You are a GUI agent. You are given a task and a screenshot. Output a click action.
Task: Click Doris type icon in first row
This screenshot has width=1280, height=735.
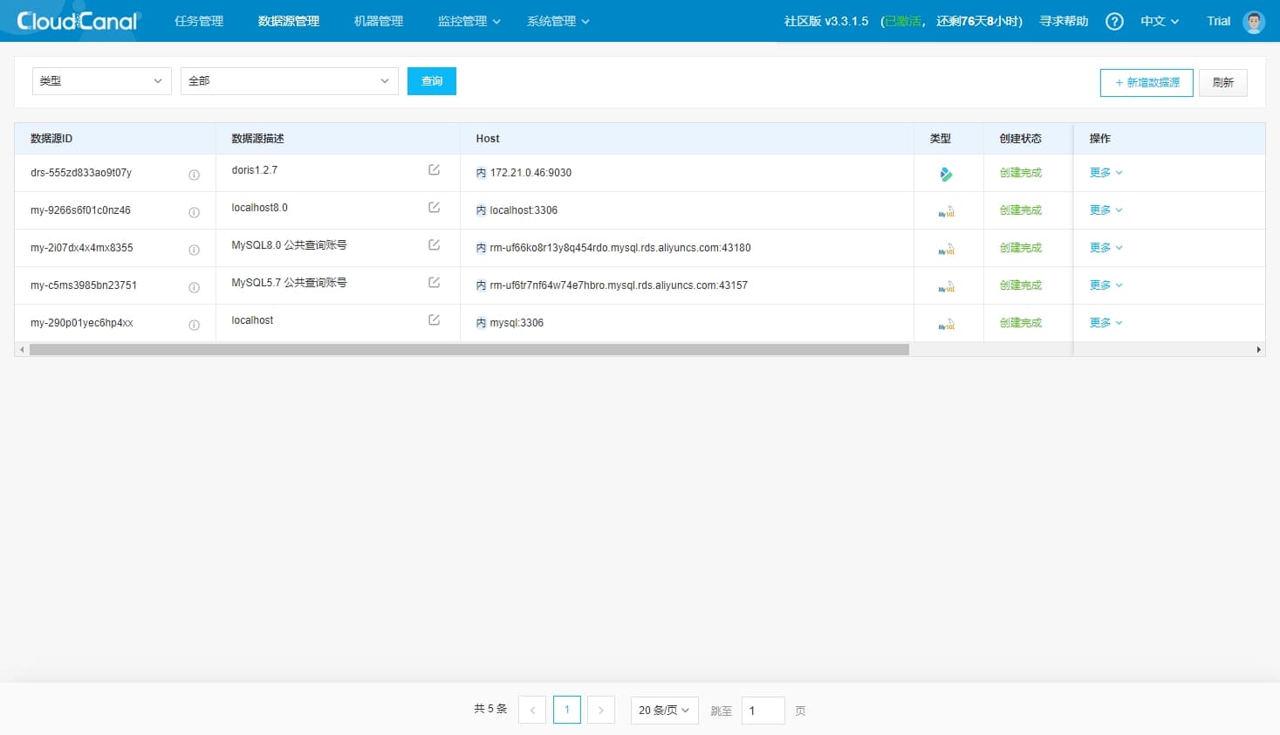[946, 174]
